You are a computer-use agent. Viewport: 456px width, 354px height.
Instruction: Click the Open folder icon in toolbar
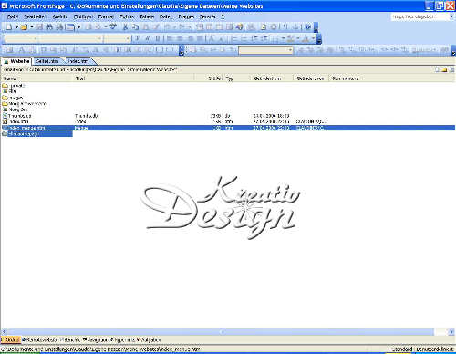coord(24,27)
